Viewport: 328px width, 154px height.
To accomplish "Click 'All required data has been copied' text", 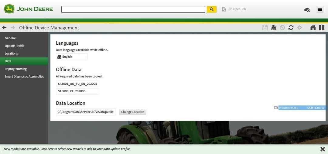I will (x=79, y=76).
